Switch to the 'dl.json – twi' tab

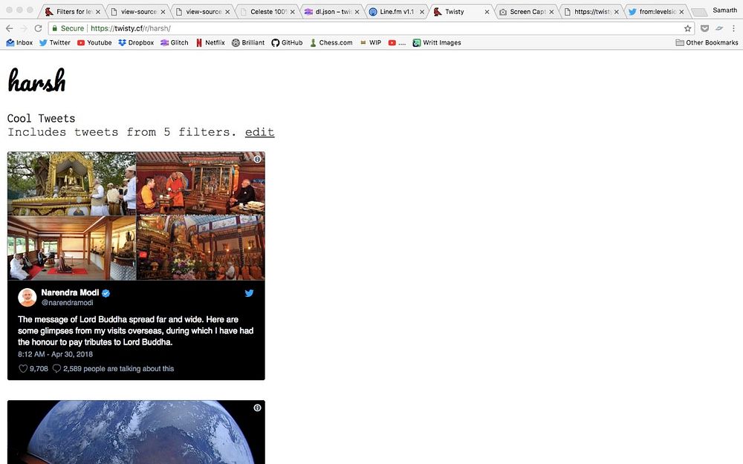331,11
